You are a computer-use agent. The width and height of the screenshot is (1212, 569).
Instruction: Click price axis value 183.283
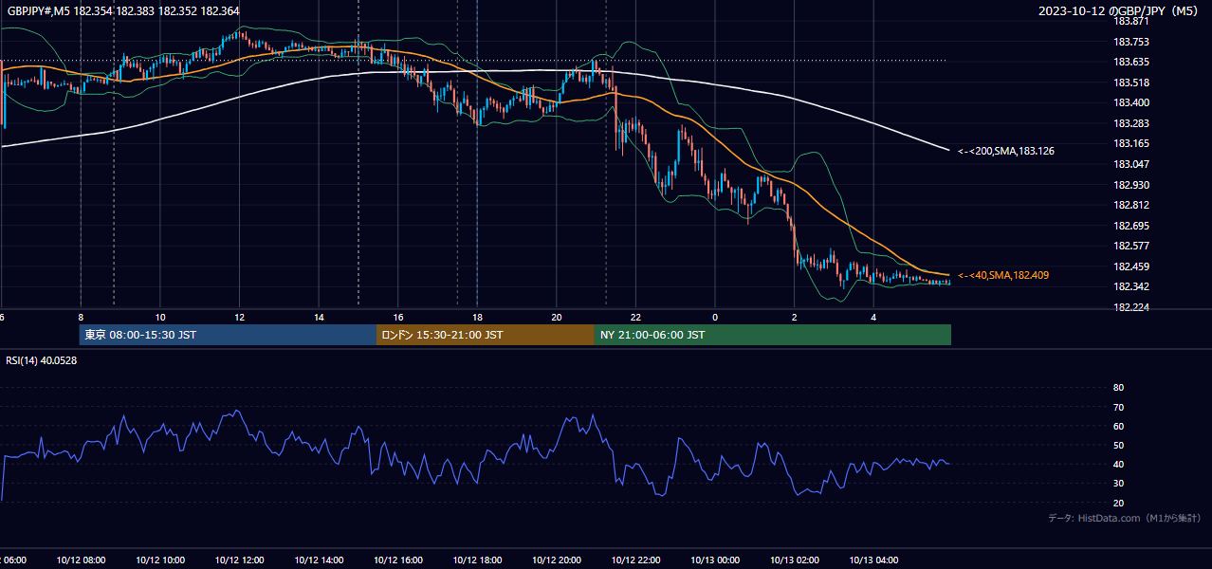1130,123
